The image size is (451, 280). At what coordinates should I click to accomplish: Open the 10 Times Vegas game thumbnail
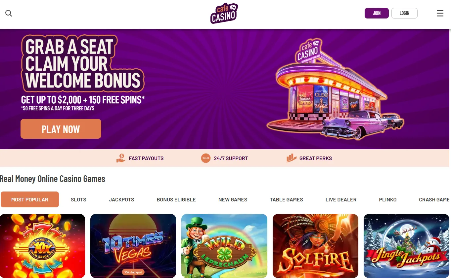point(133,246)
